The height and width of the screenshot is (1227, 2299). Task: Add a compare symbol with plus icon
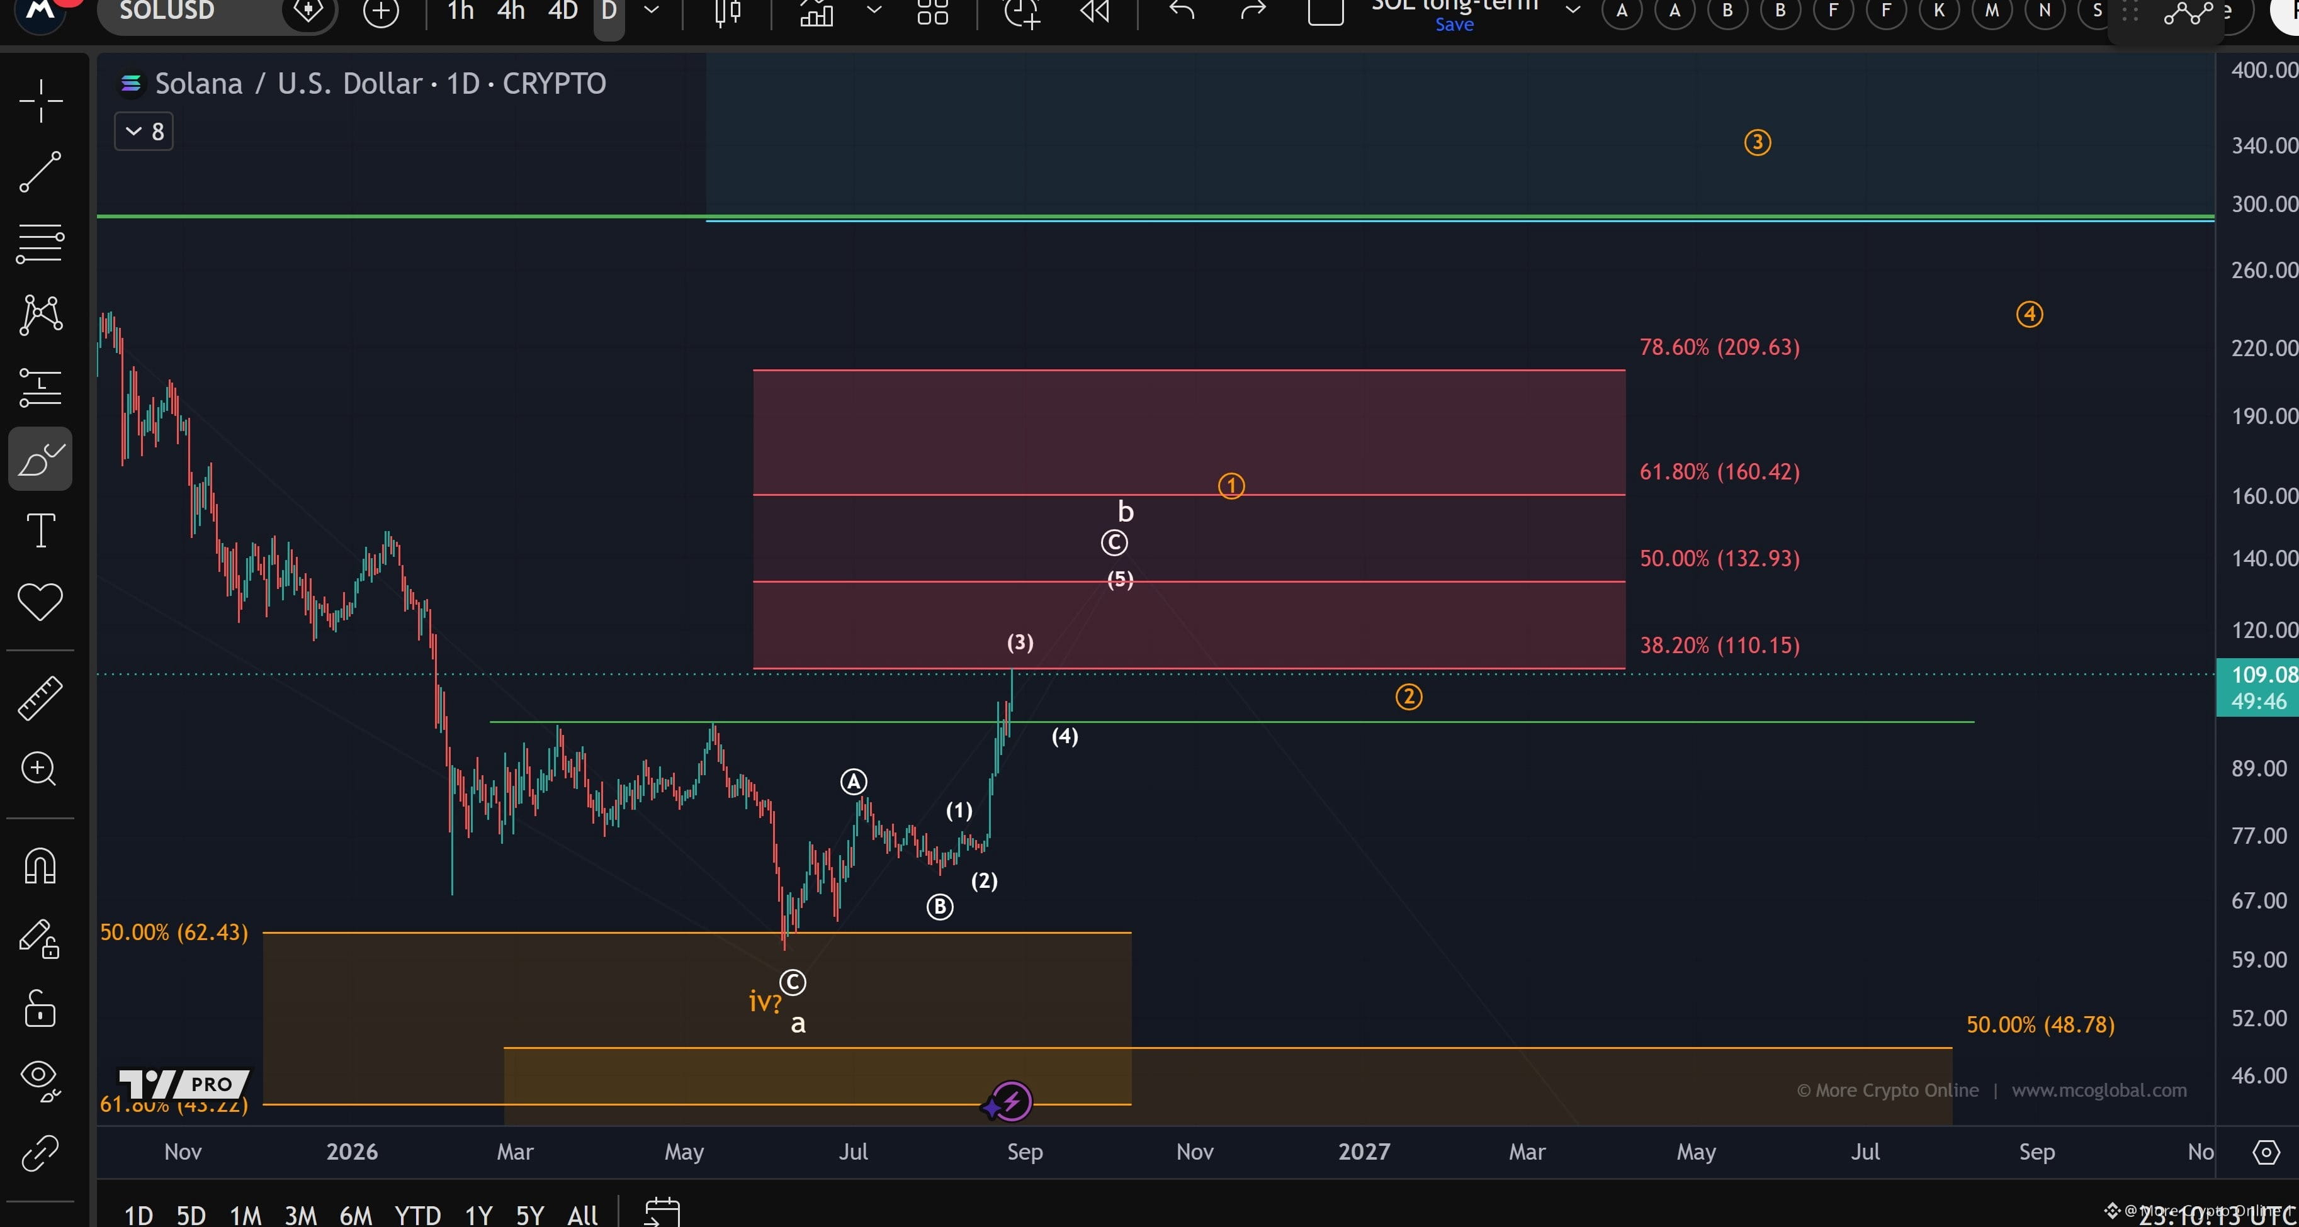381,13
